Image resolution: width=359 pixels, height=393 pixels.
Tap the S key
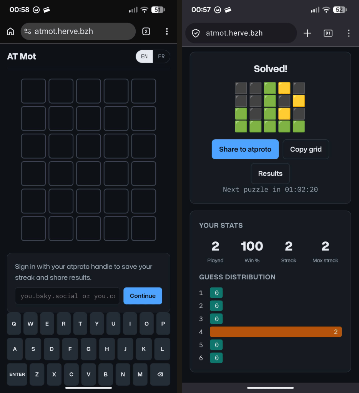[33, 349]
